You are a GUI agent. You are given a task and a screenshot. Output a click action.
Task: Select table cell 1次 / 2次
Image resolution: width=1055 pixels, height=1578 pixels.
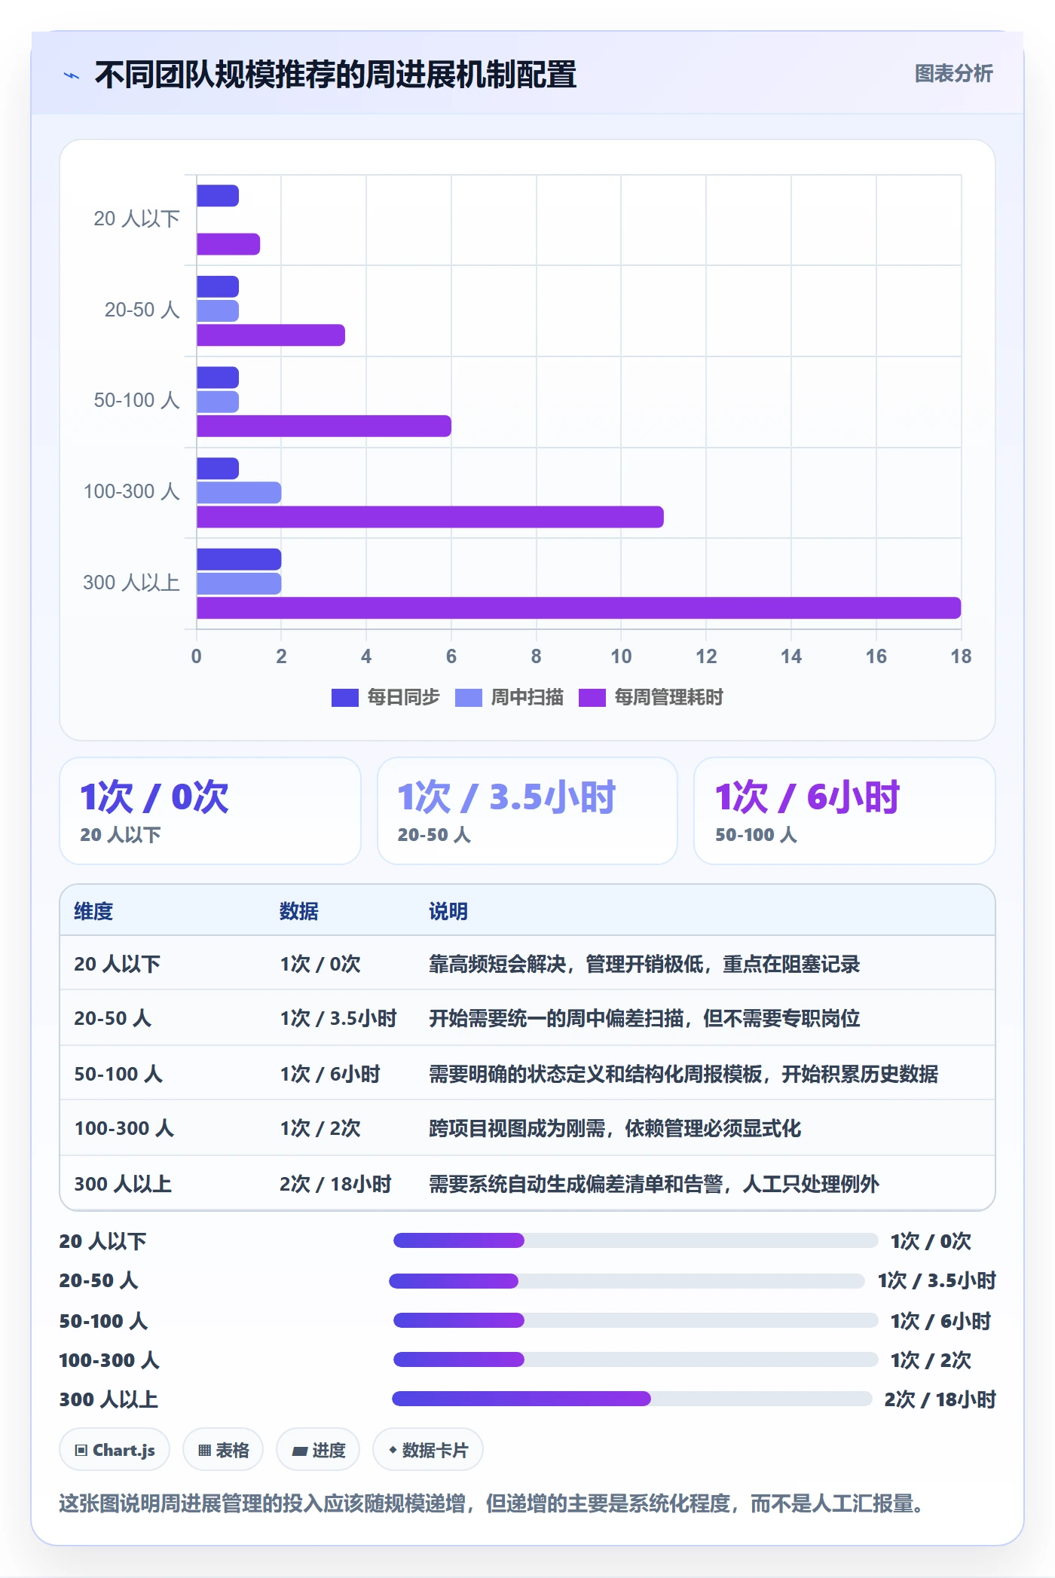(320, 1128)
